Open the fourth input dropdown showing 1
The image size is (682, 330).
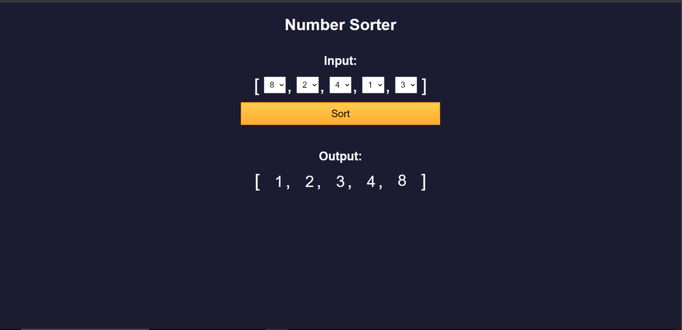click(x=373, y=85)
